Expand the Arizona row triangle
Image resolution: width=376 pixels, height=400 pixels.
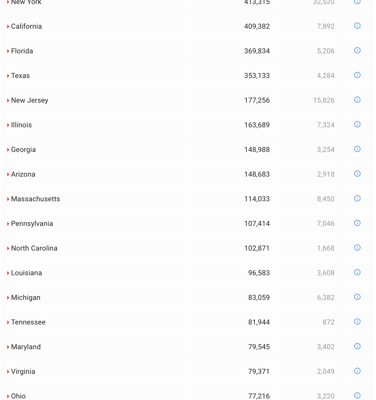point(8,174)
